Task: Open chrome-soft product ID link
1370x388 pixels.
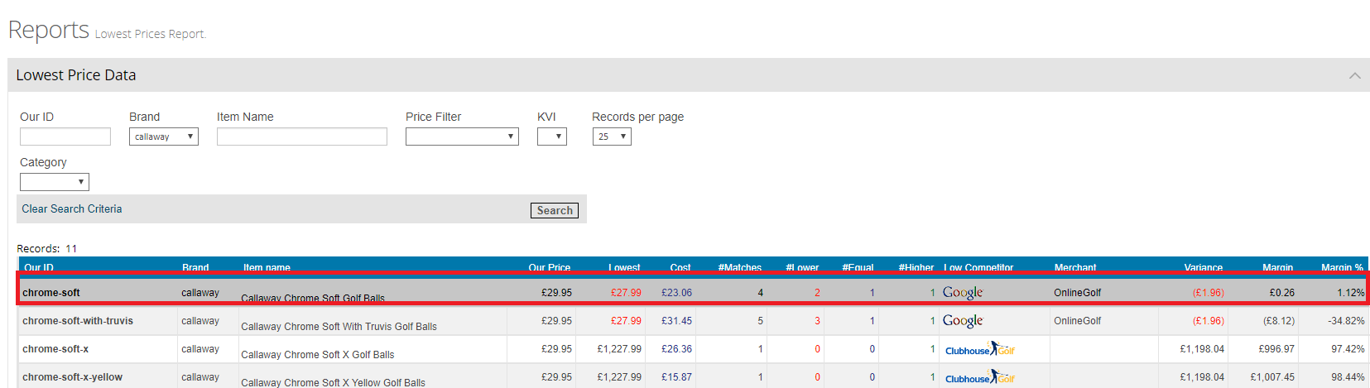Action: (x=51, y=293)
